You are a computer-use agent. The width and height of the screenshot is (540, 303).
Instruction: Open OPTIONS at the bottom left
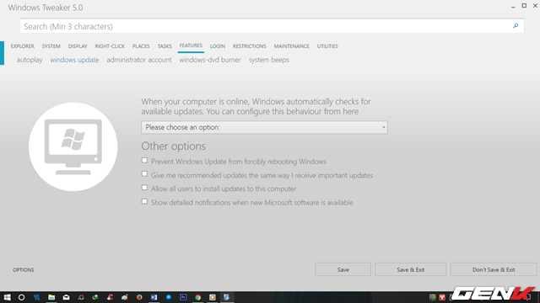point(24,270)
